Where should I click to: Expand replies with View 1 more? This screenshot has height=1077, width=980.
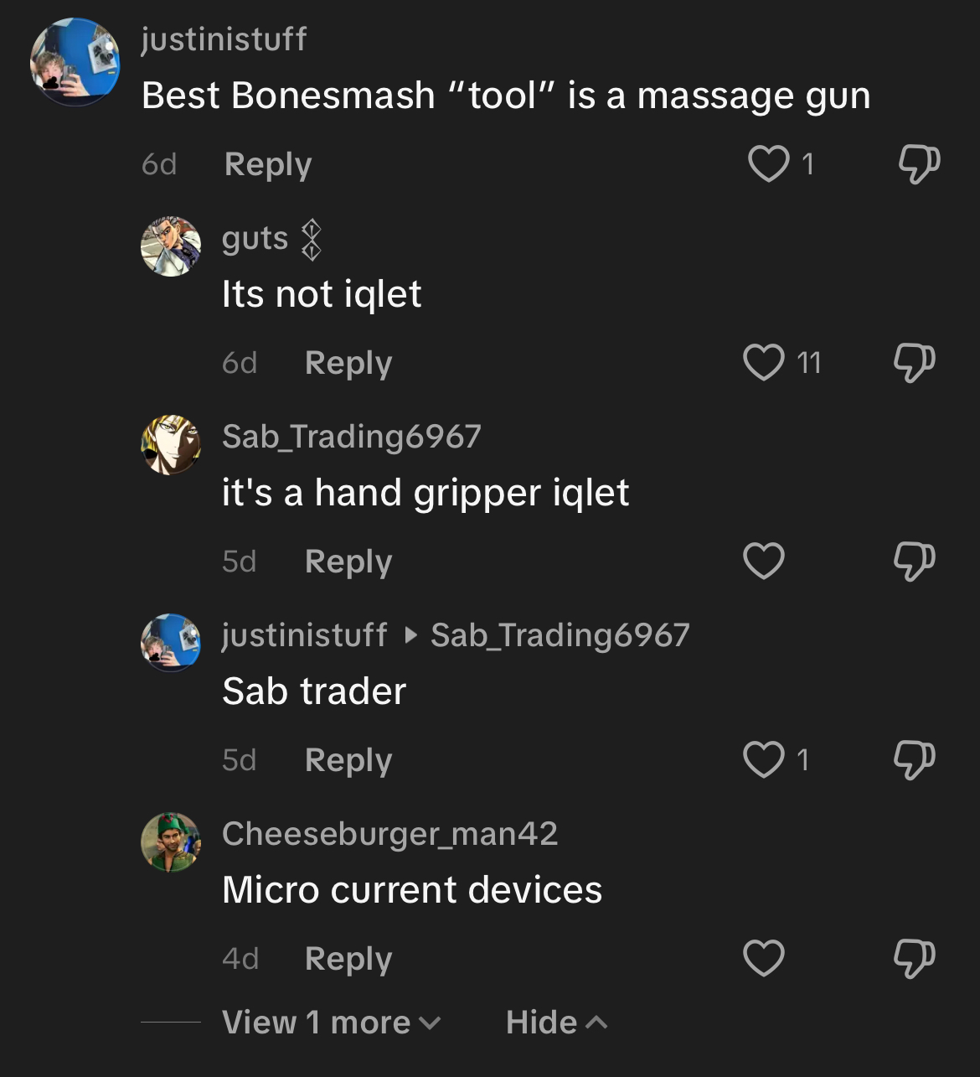point(332,1023)
